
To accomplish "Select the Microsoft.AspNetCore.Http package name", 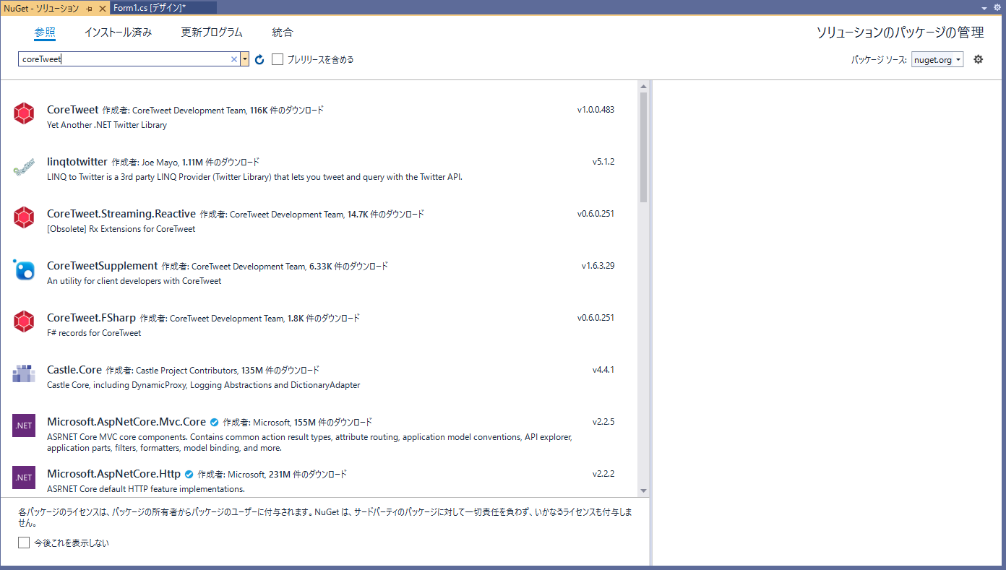I will (x=113, y=474).
